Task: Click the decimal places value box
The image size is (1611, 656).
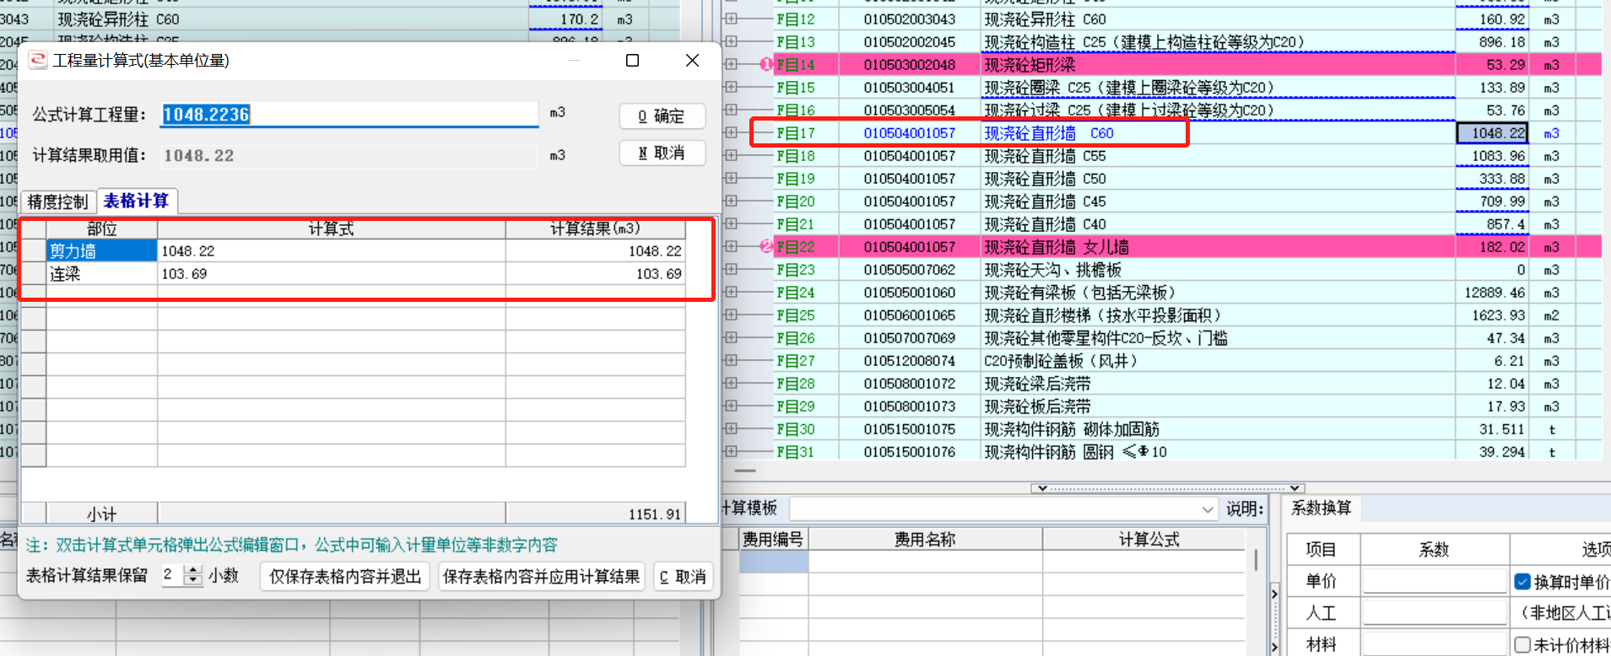Action: (173, 575)
